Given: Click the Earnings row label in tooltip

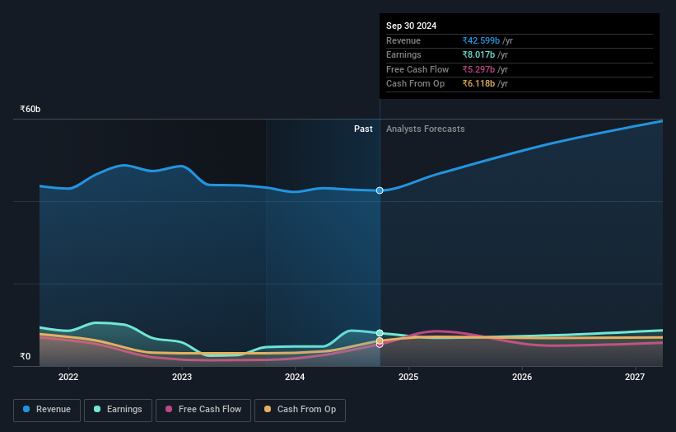Looking at the screenshot, I should (403, 54).
